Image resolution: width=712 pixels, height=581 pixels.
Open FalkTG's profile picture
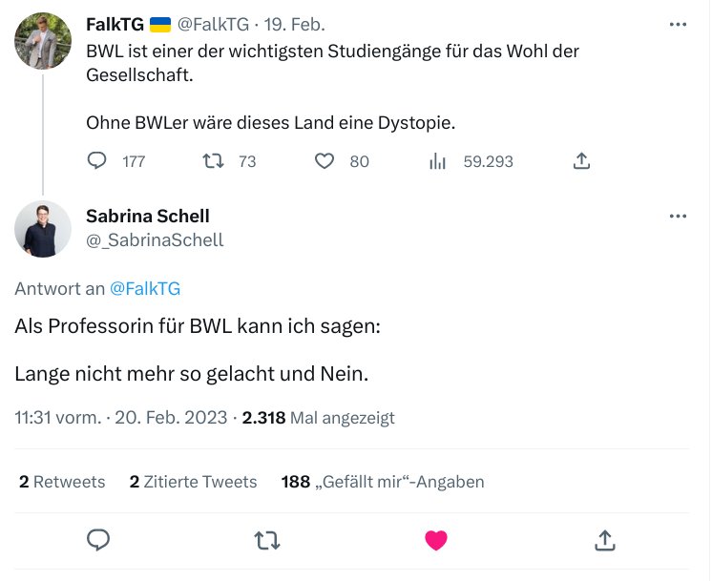tap(43, 41)
